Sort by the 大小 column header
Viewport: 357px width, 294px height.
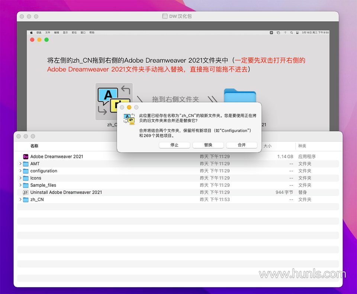[267, 146]
